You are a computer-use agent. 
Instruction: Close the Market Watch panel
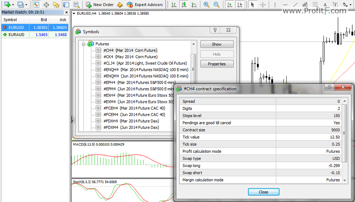(x=66, y=12)
